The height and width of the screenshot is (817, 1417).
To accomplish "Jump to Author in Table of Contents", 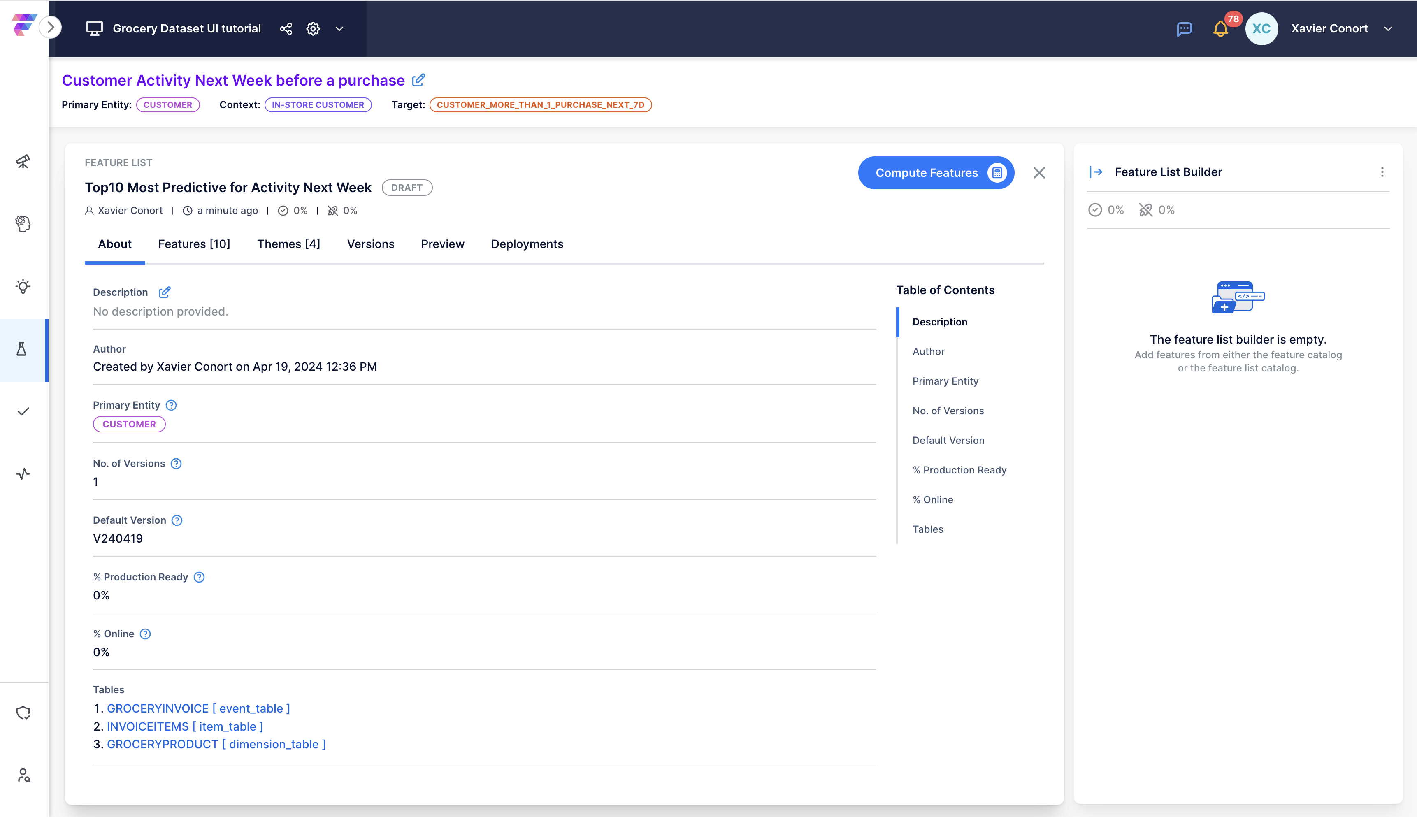I will tap(928, 351).
